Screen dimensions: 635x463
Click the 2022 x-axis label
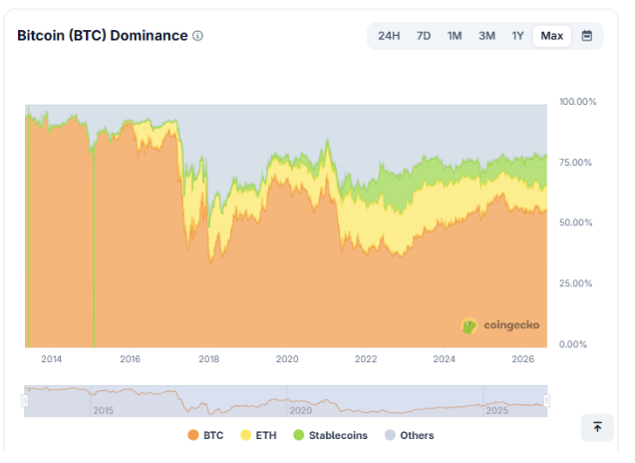point(366,359)
